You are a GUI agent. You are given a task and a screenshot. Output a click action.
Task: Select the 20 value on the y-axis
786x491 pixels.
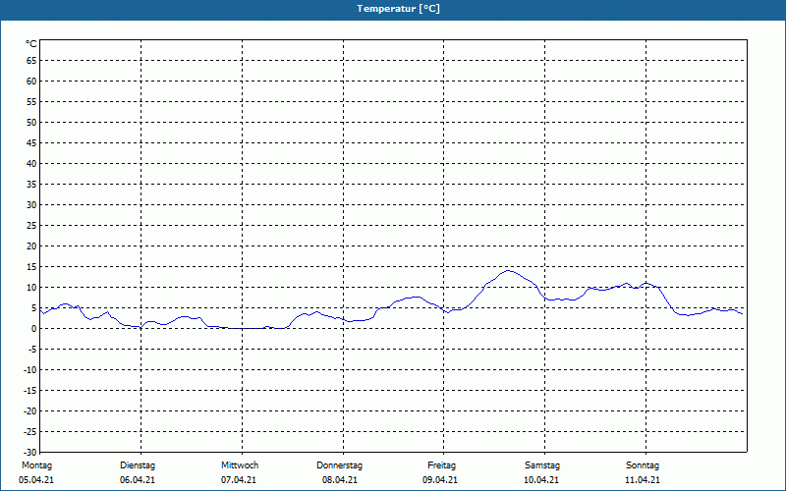tap(31, 246)
